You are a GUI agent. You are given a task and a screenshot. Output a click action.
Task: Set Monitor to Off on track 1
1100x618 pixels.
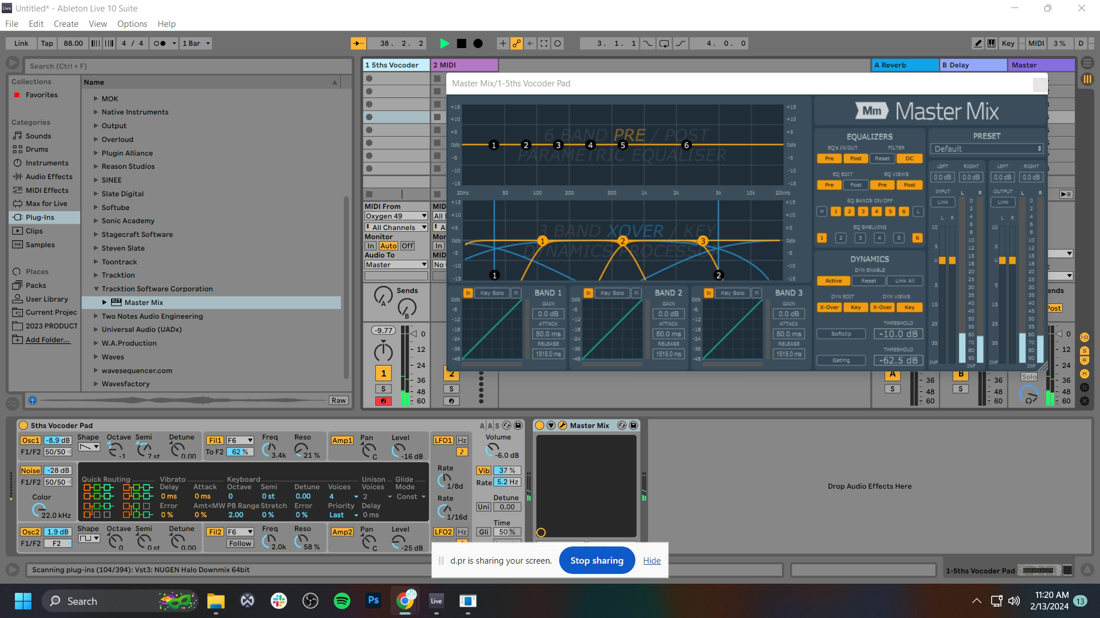(407, 246)
